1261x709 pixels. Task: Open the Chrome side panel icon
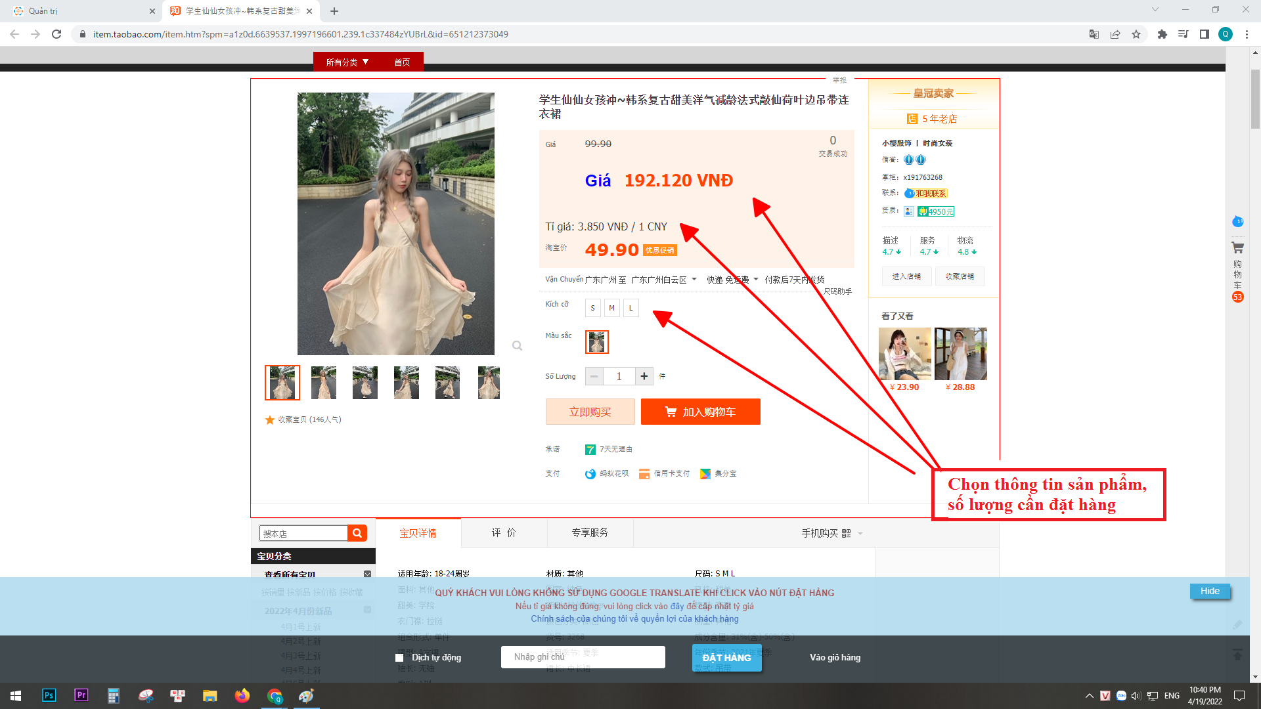[x=1205, y=34]
